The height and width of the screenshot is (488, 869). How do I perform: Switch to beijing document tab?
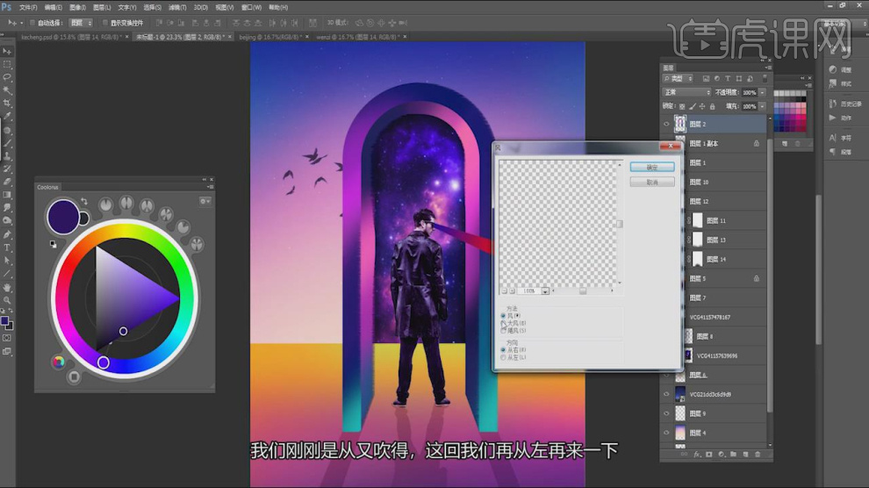(x=270, y=37)
